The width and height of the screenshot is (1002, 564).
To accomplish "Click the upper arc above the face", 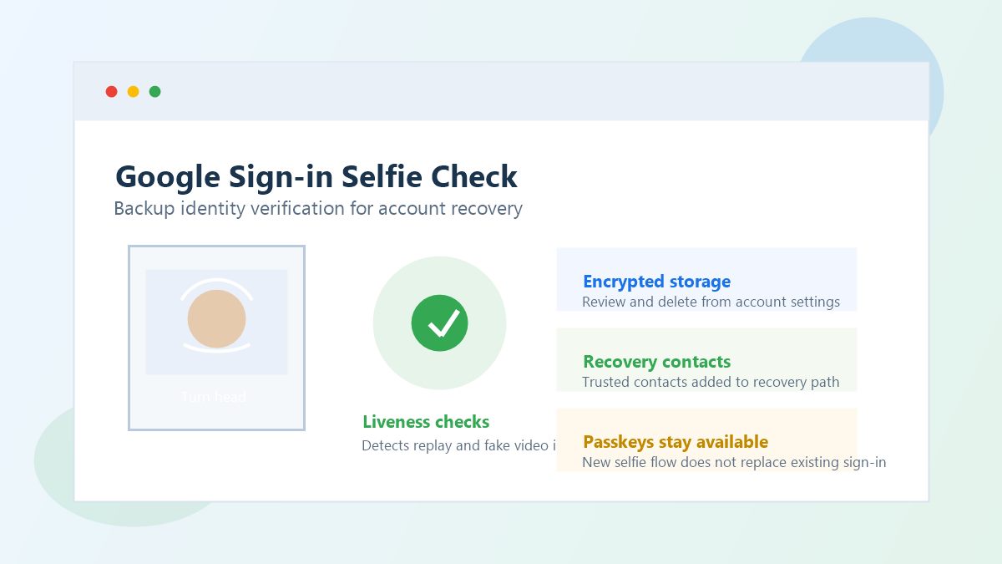I will [x=216, y=287].
